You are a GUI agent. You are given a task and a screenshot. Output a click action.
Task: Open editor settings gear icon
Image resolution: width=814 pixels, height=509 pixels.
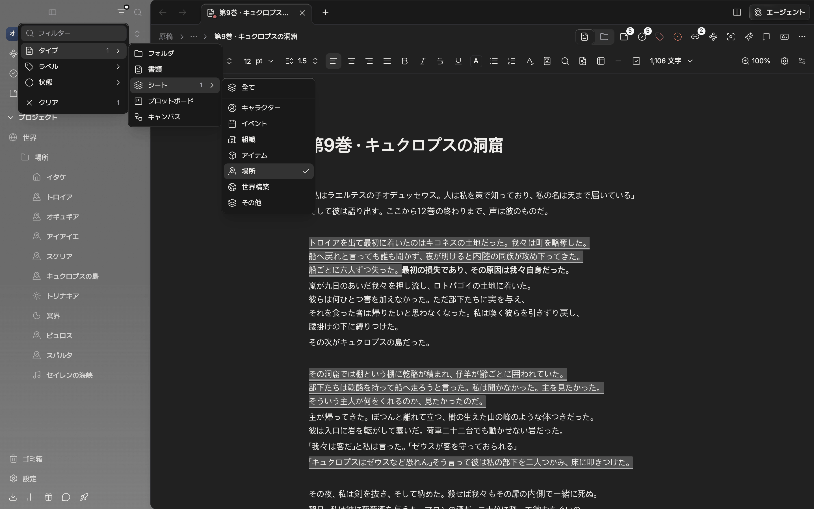click(x=784, y=61)
